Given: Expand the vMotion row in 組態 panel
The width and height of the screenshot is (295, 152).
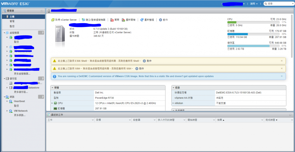Looking at the screenshot, I should pyautogui.click(x=173, y=103).
